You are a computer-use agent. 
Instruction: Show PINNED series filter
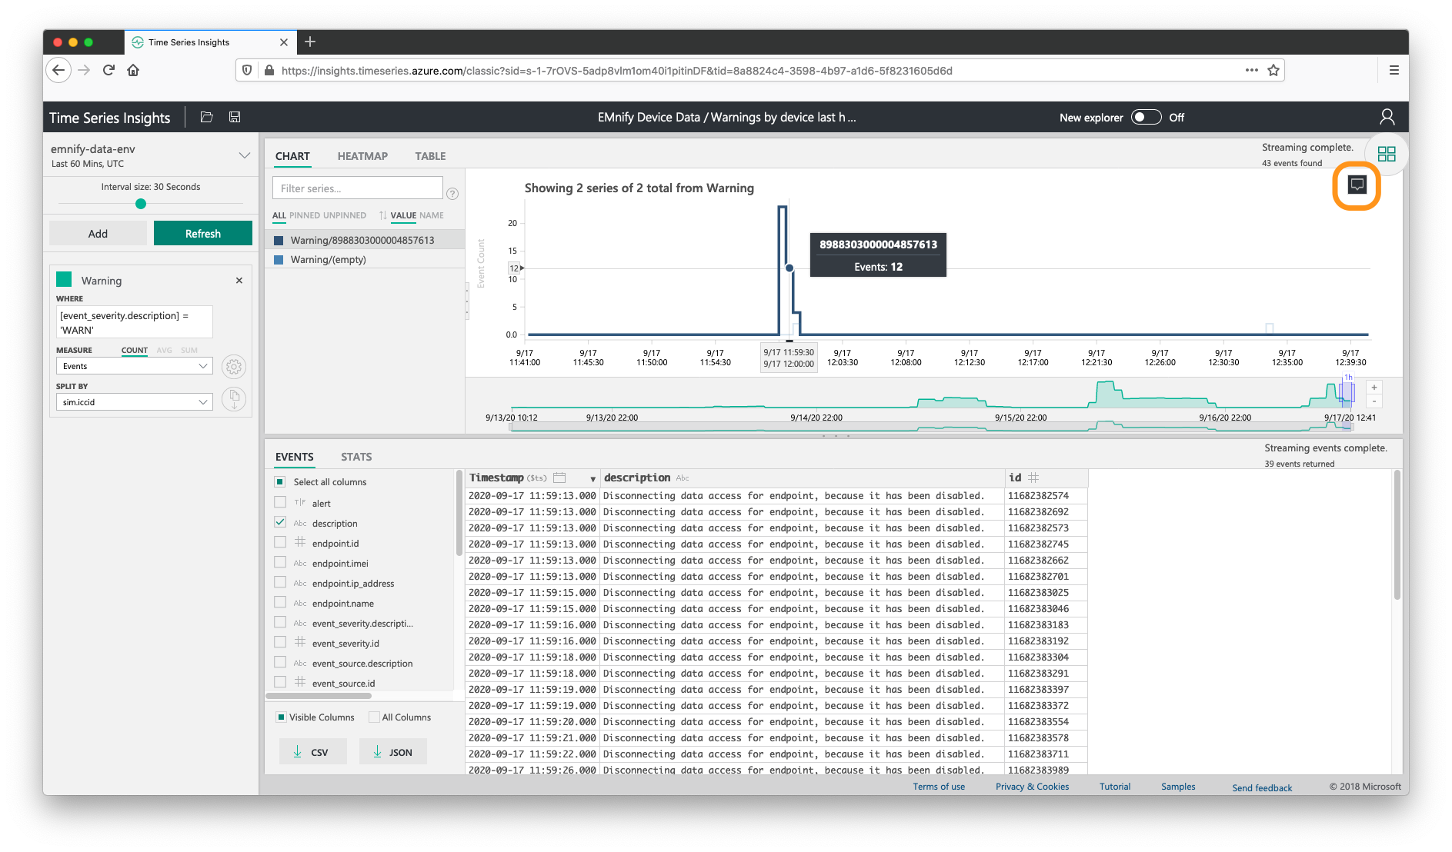point(303,215)
